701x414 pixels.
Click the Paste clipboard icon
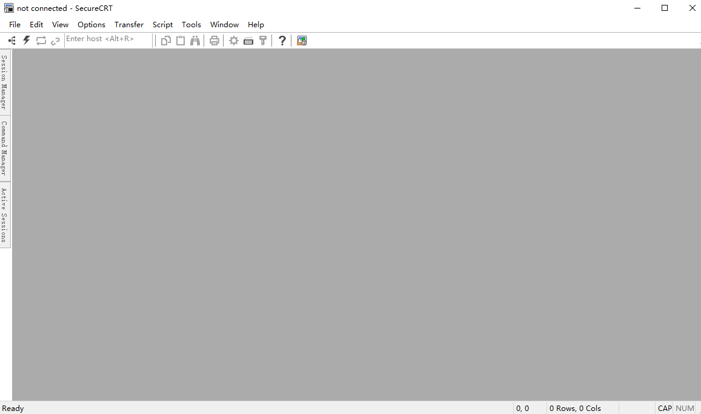pos(181,41)
